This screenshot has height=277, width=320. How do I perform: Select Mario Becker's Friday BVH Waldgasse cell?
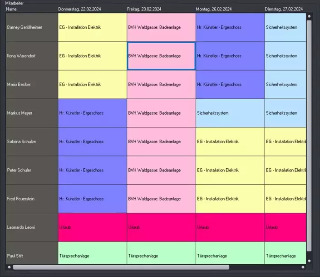click(x=161, y=85)
